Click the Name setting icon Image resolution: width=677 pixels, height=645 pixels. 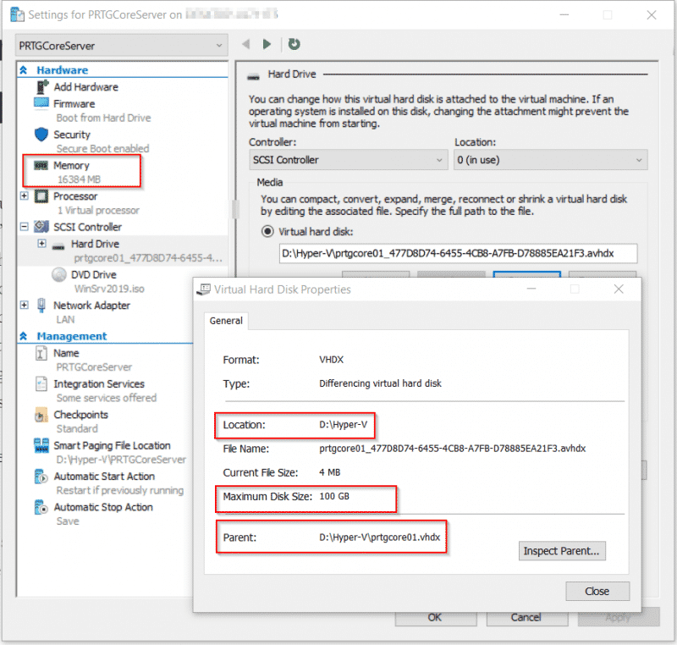coord(41,353)
